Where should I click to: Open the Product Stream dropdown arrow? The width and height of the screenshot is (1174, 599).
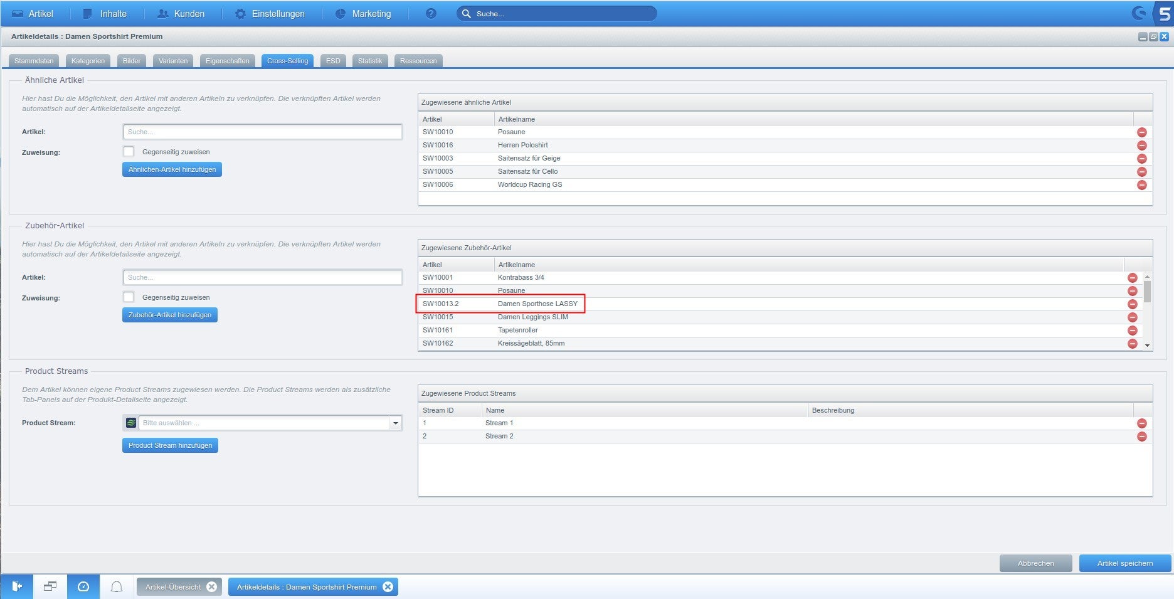click(x=395, y=423)
